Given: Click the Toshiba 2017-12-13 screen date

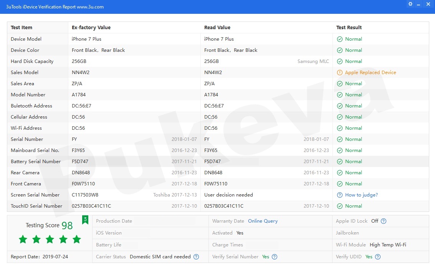Looking at the screenshot, I should click(175, 195).
